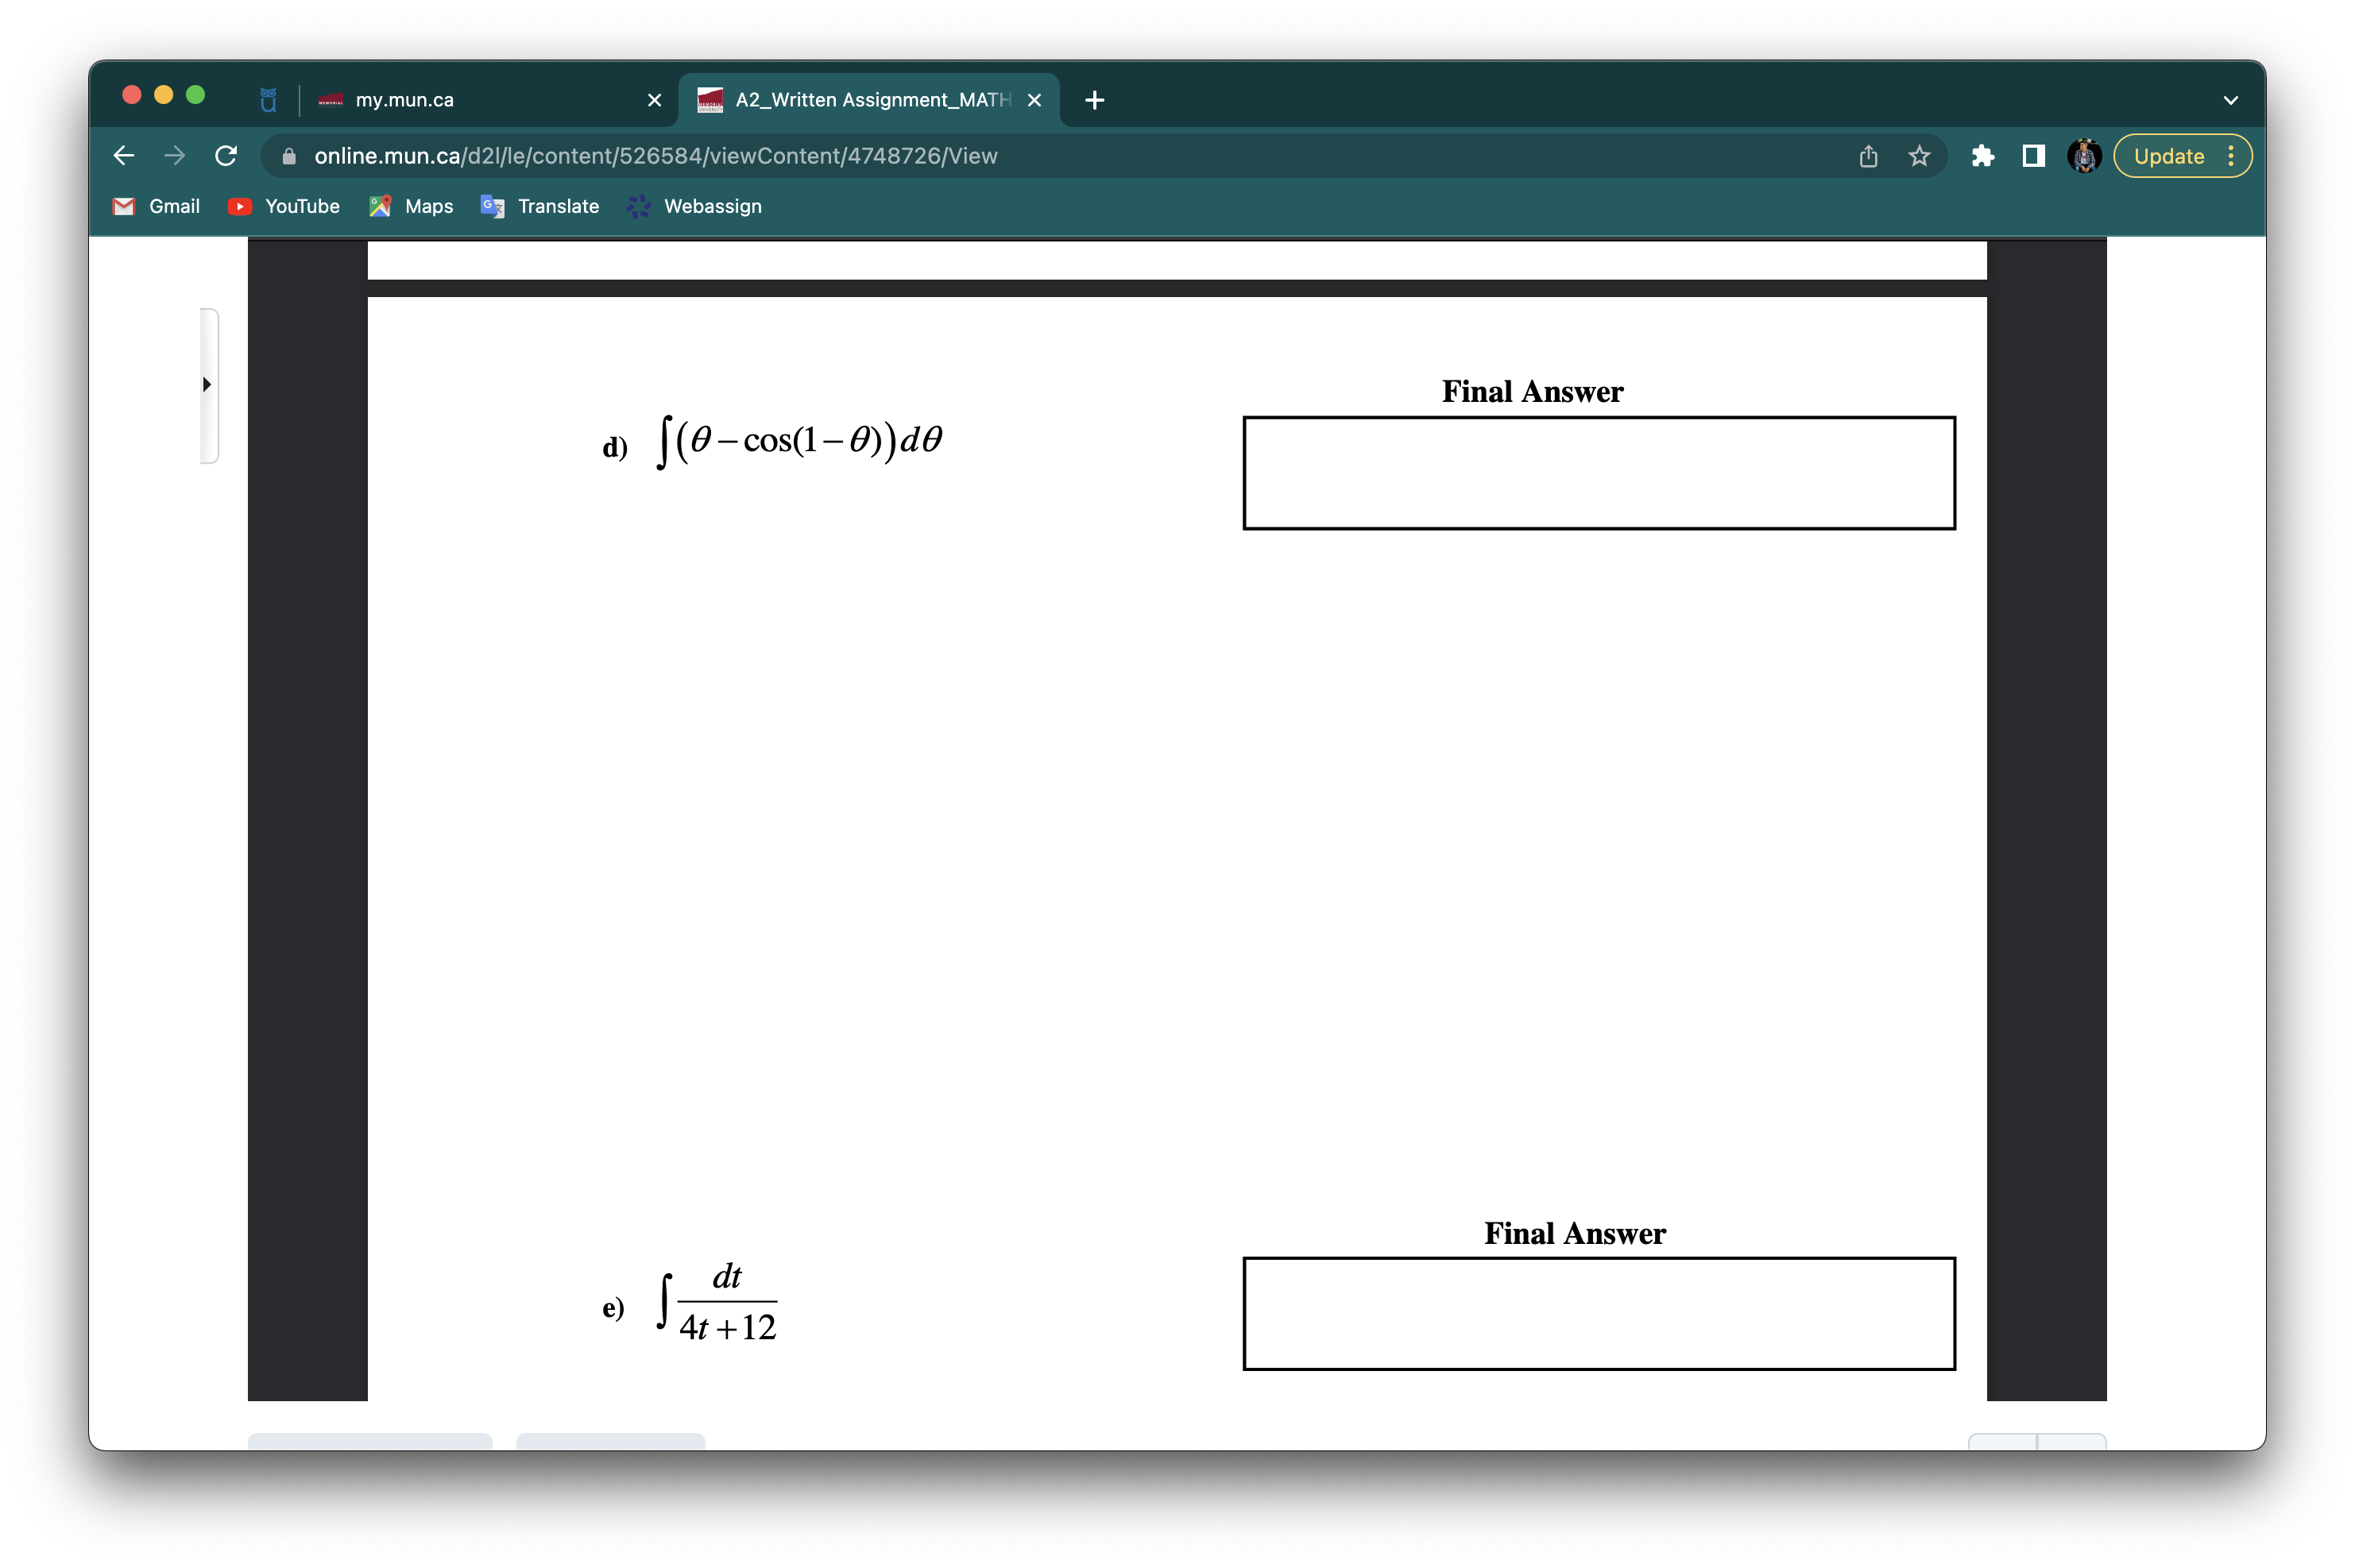Reload the current page

tap(226, 156)
